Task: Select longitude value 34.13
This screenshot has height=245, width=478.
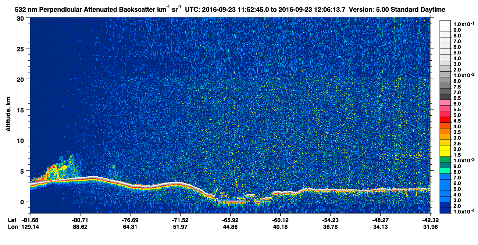Action: click(x=380, y=227)
